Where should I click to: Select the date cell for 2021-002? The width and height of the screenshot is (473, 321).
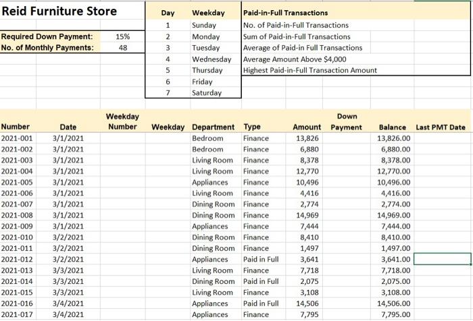[x=68, y=149]
